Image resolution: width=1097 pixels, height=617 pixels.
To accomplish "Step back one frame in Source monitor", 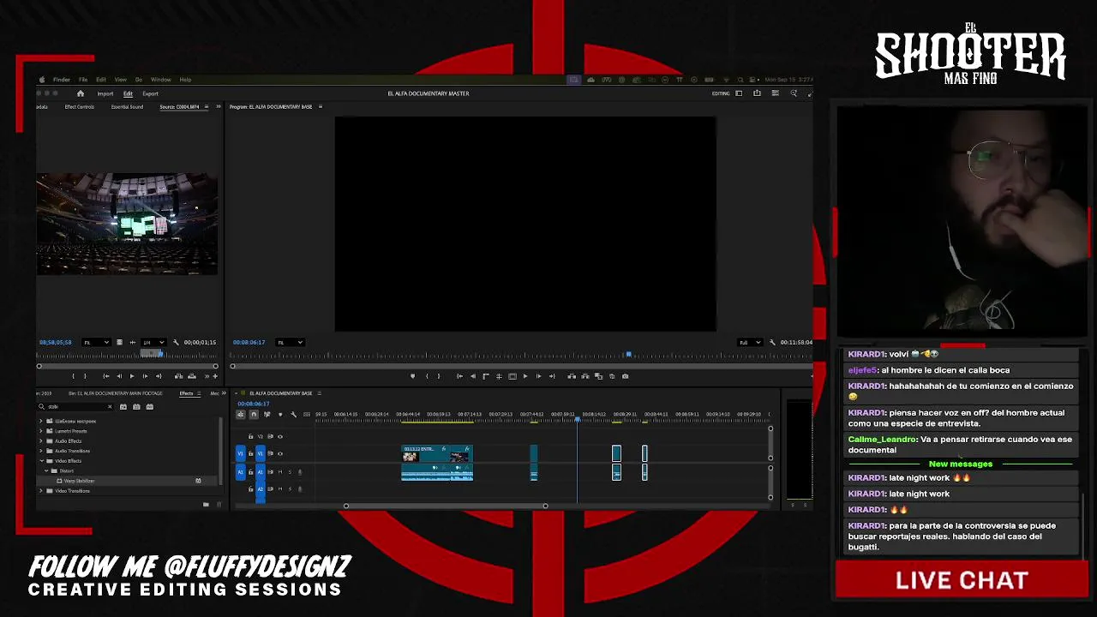I will pyautogui.click(x=119, y=376).
